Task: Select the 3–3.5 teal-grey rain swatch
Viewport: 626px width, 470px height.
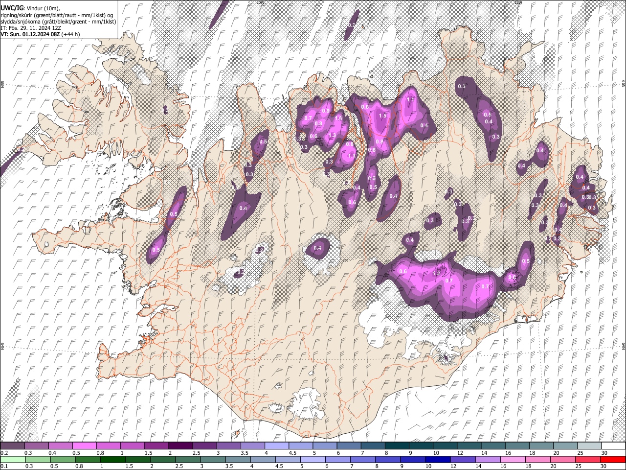Action: 212,459
